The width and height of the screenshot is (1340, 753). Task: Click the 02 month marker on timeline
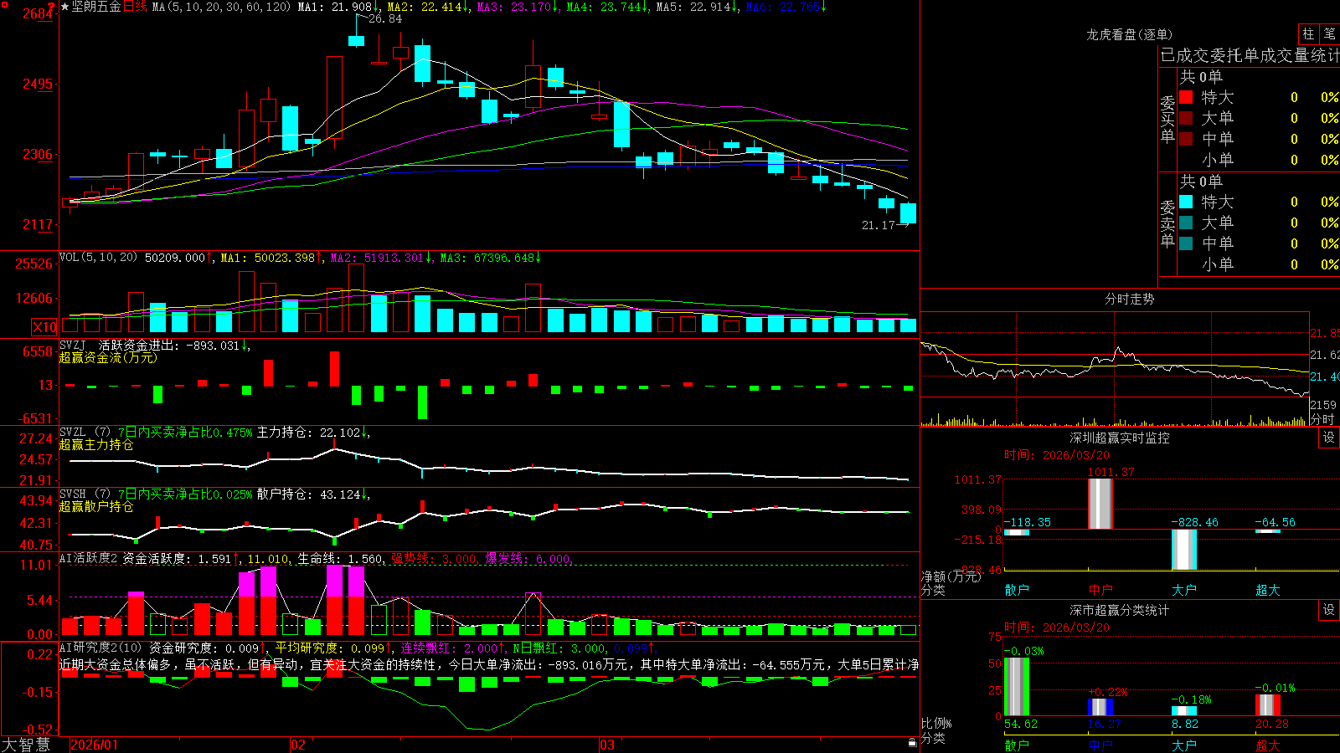click(298, 745)
